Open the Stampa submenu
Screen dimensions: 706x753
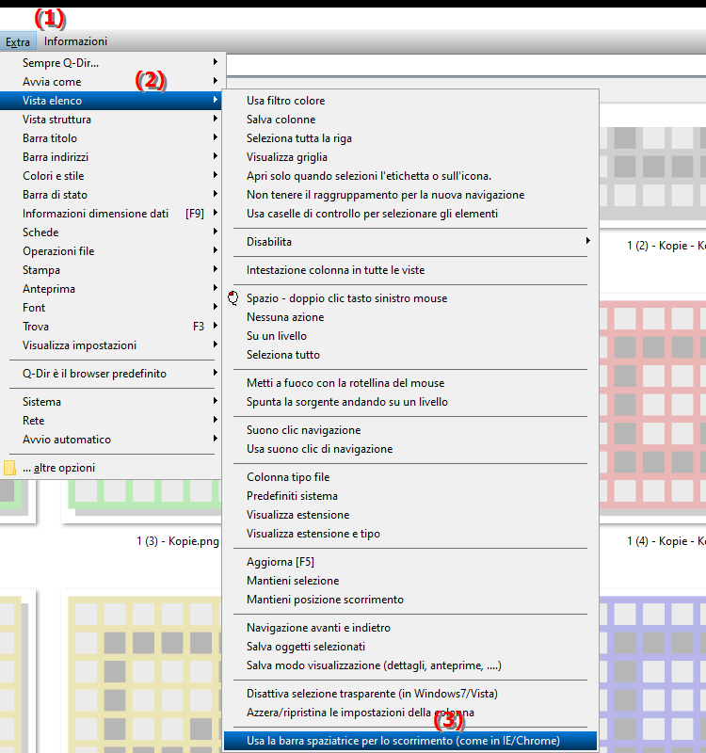point(110,270)
